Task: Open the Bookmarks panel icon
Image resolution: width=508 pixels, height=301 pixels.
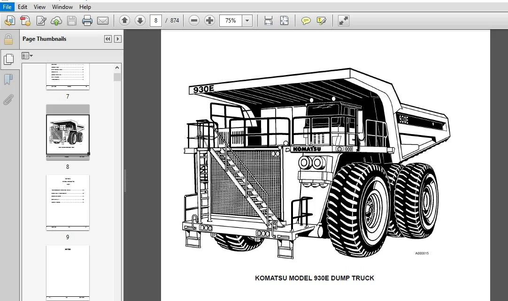Action: click(8, 79)
